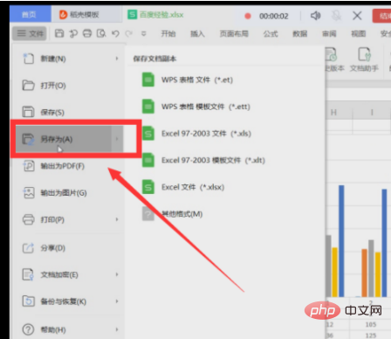This screenshot has height=339, width=391.
Task: Switch to the 插入 ribbon tab
Action: pyautogui.click(x=197, y=34)
